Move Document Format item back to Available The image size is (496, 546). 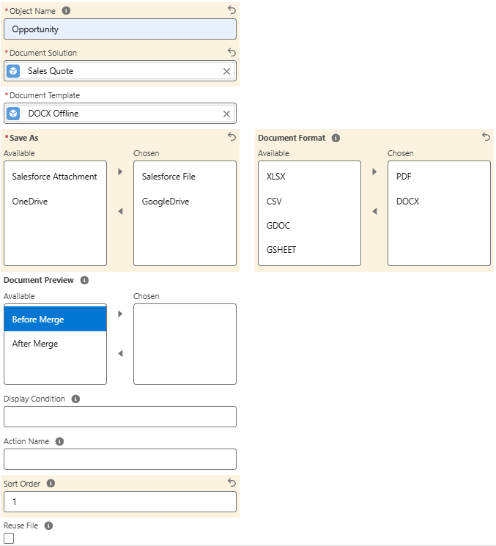tap(374, 212)
